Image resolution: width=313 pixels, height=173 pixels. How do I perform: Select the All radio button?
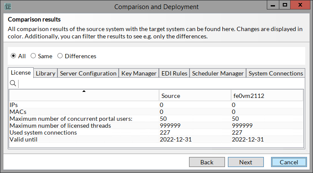coord(13,56)
